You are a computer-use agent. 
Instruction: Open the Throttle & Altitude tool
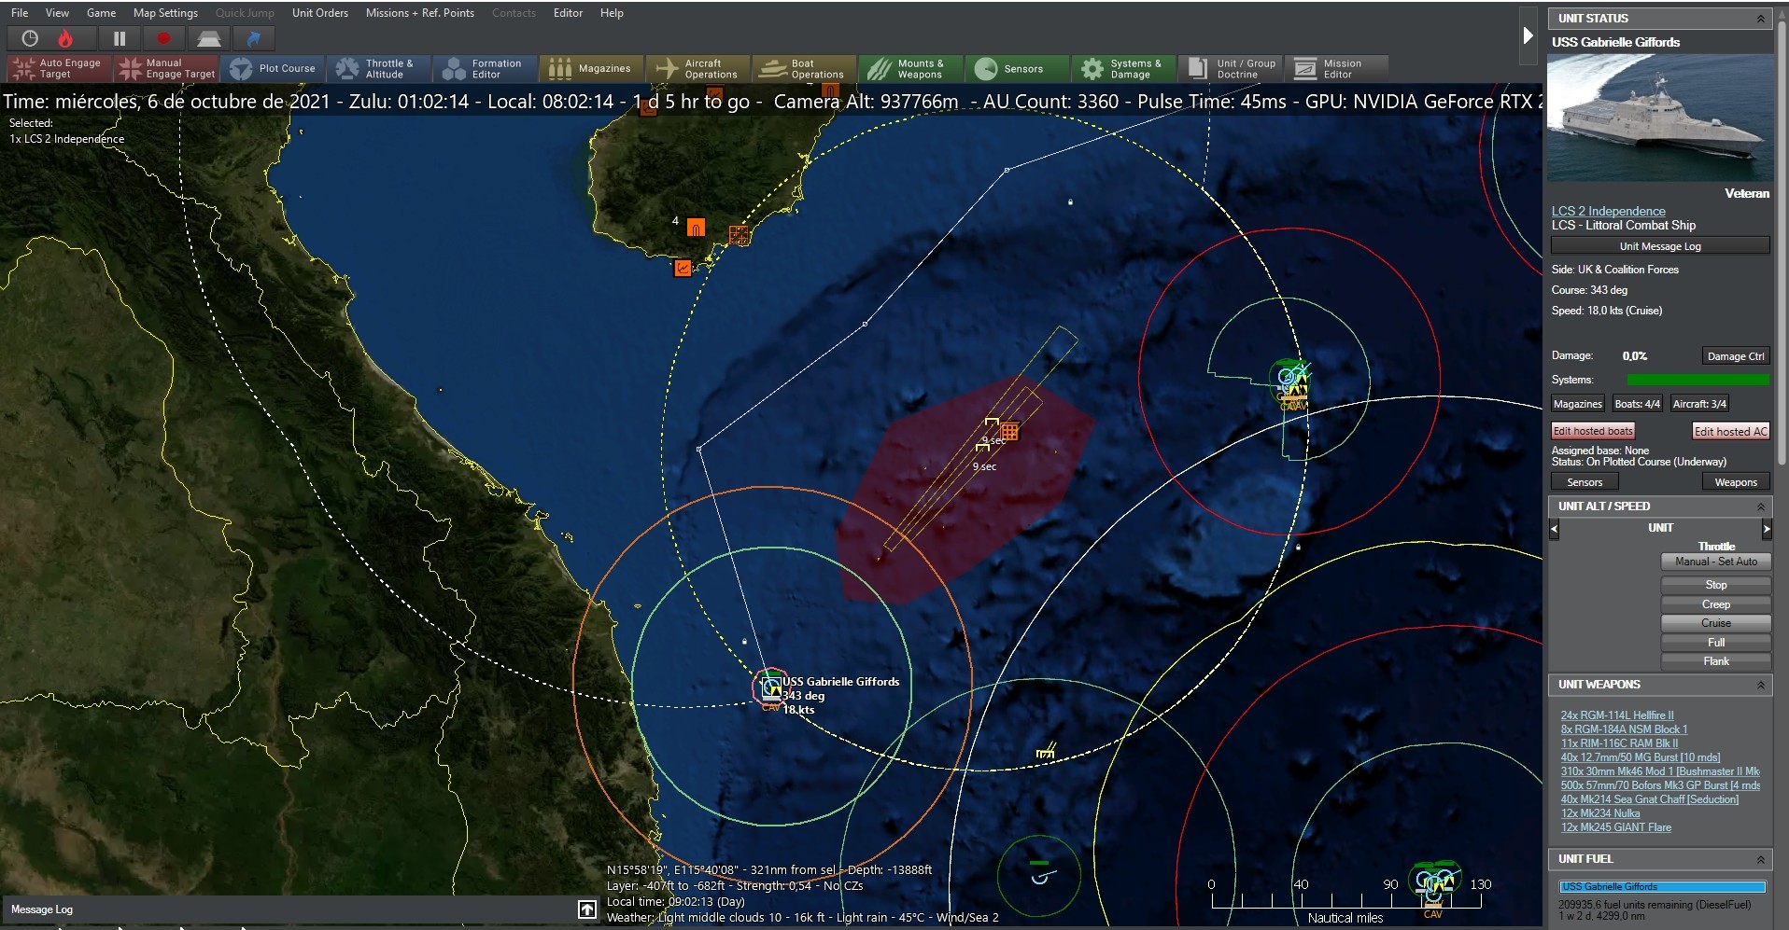click(x=379, y=68)
